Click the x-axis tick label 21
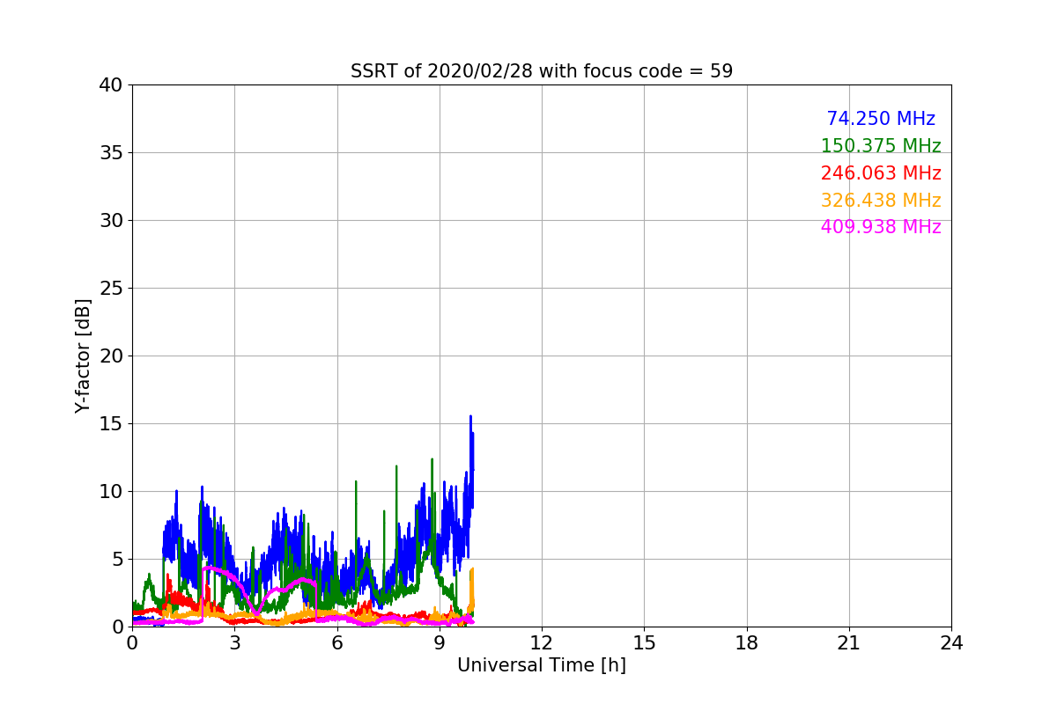The width and height of the screenshot is (1057, 704). (x=849, y=643)
